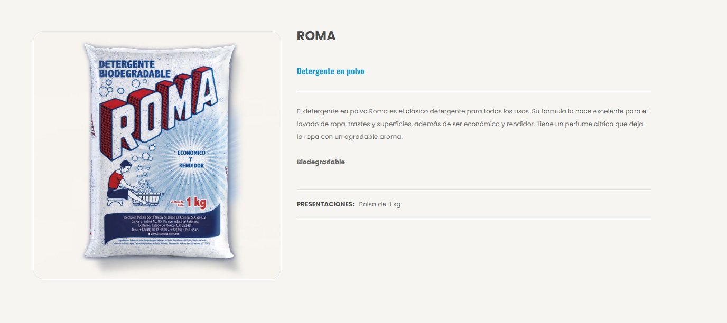
Task: Select the 'Bolsa de 1 kg' presentation
Action: click(379, 204)
